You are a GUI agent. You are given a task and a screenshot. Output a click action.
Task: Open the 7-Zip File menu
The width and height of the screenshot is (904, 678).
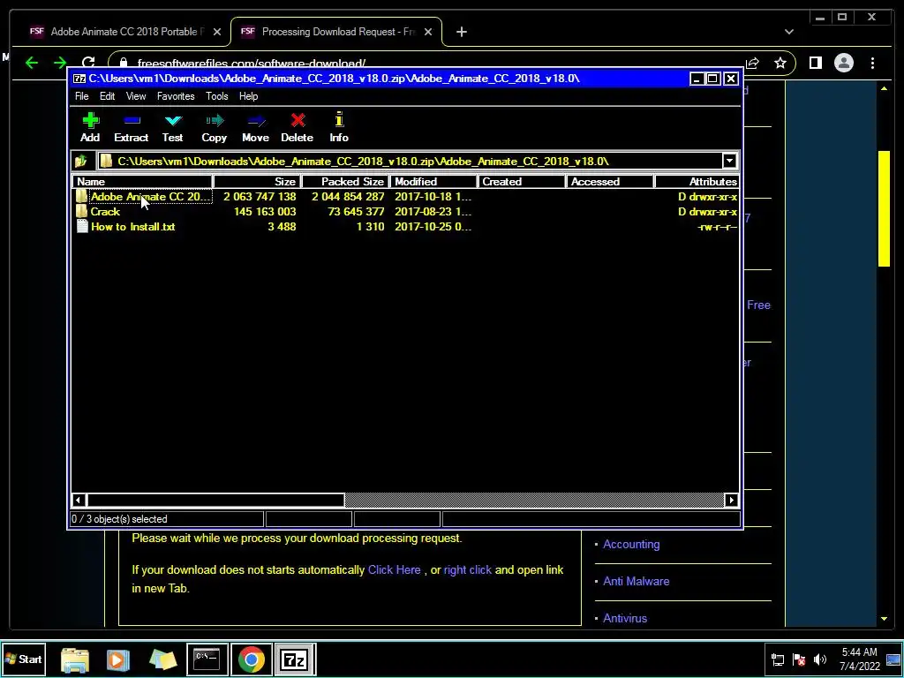(82, 96)
